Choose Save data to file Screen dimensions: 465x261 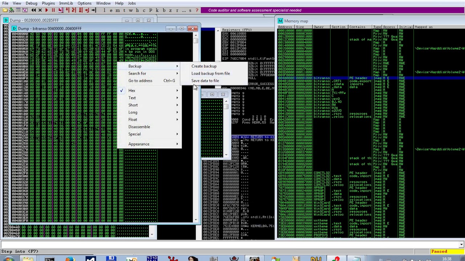pyautogui.click(x=205, y=81)
